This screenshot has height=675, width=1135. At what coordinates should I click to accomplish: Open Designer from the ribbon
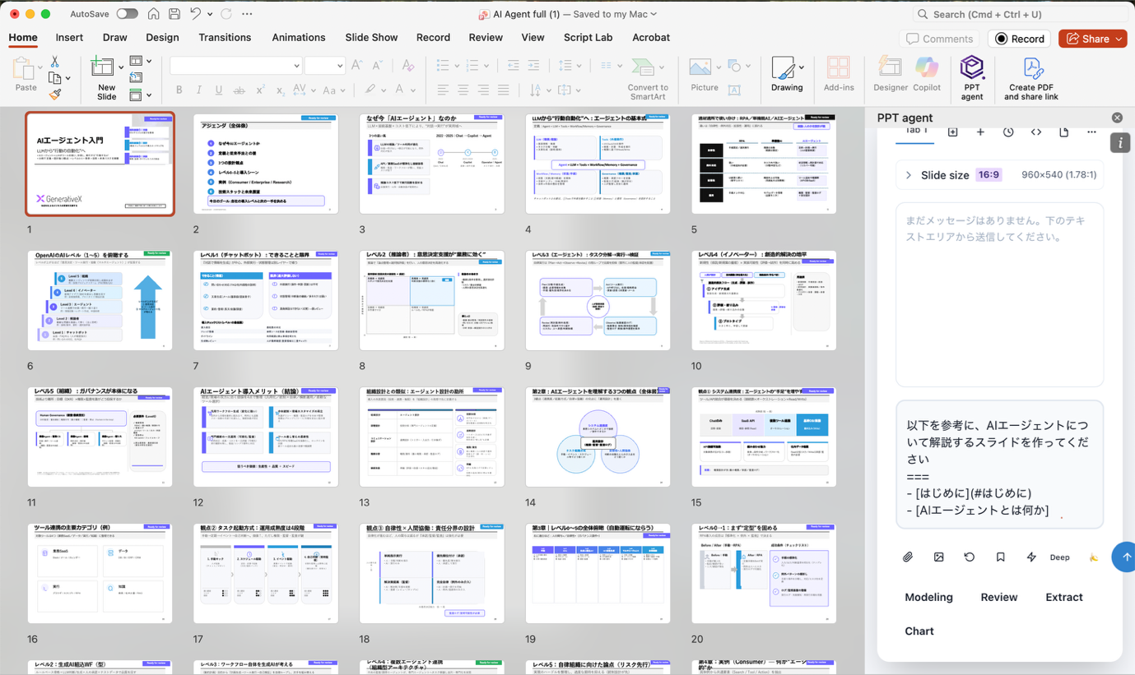[x=891, y=74]
